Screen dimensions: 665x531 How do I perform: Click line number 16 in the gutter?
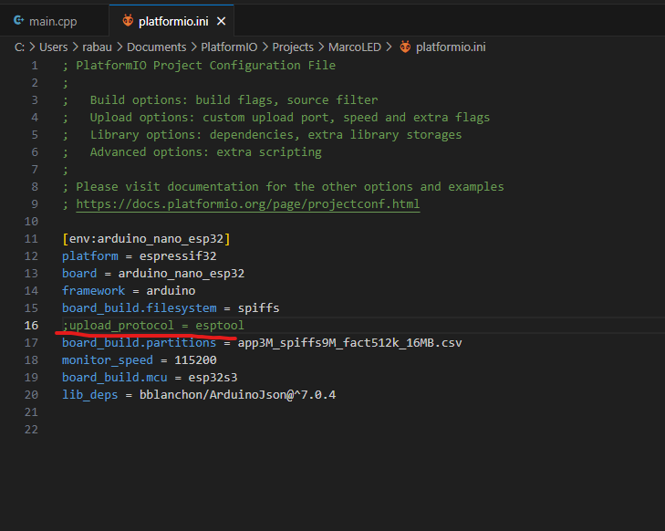31,326
